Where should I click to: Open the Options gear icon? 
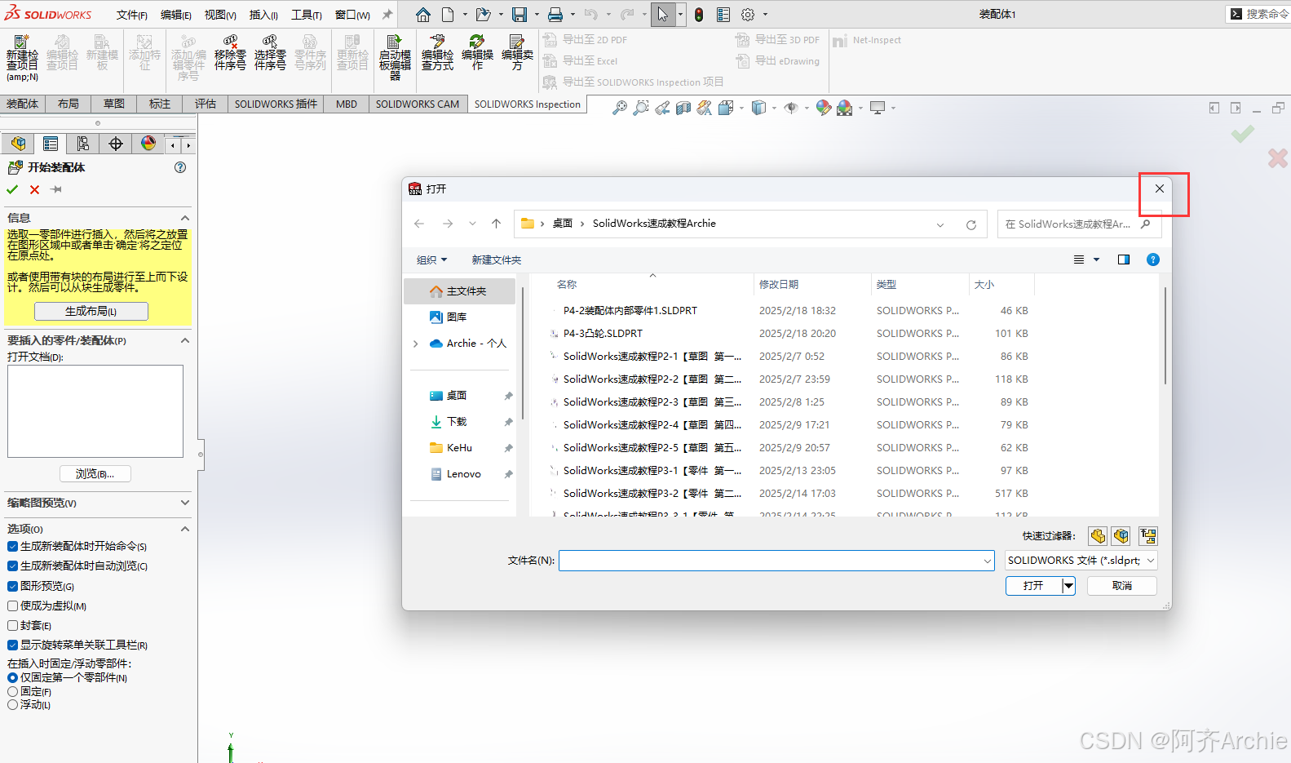point(748,15)
